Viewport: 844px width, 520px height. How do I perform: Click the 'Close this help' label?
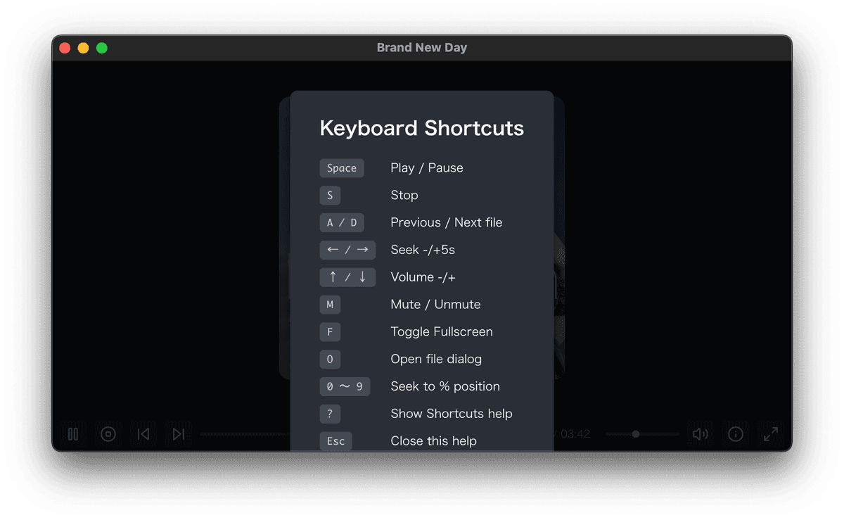(x=433, y=441)
